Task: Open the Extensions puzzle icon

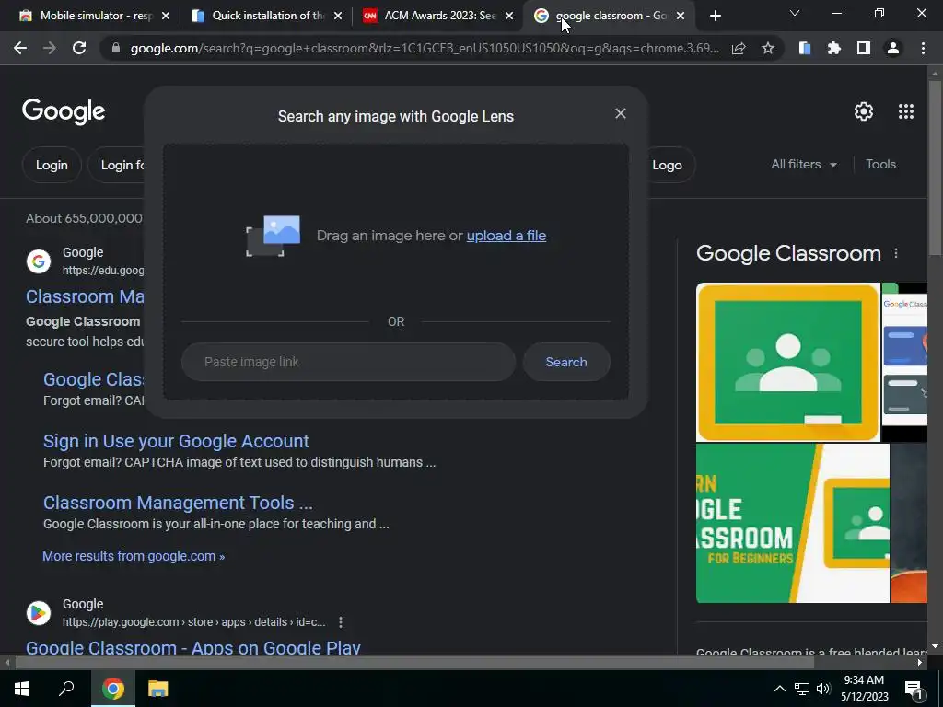Action: (x=834, y=48)
